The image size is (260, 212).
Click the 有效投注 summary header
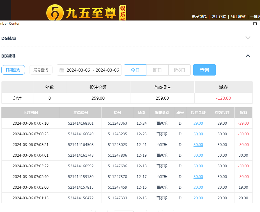click(162, 87)
